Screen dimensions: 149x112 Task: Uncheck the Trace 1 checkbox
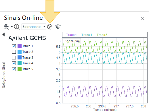(x=14, y=46)
